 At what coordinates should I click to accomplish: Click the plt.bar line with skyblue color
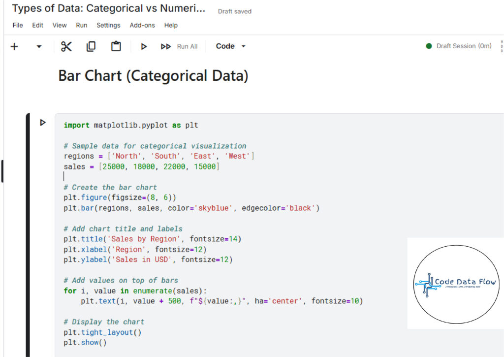pyautogui.click(x=191, y=208)
